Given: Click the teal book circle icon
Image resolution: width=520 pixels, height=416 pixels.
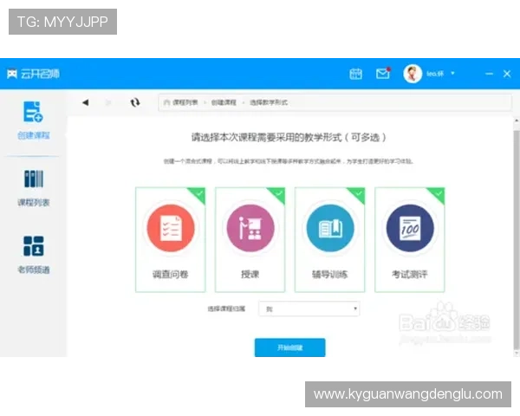Looking at the screenshot, I should click(330, 228).
